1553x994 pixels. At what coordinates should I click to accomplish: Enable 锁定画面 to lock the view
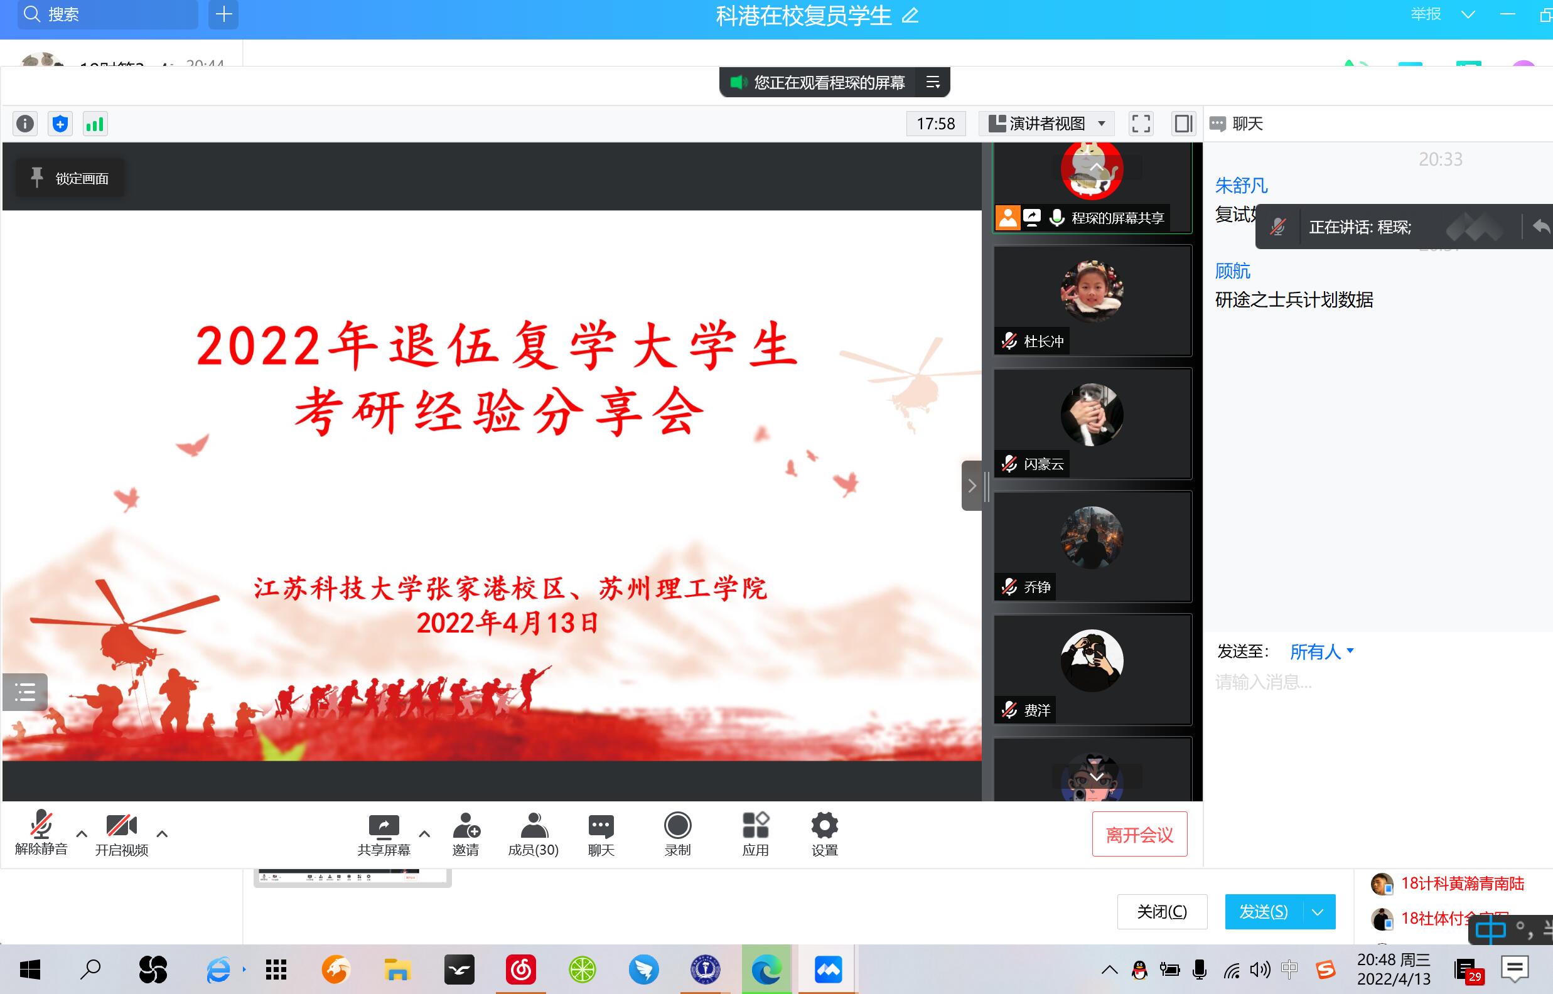click(x=70, y=177)
